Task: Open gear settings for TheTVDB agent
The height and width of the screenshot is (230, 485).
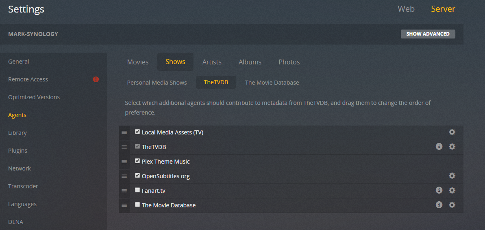Action: click(x=452, y=147)
